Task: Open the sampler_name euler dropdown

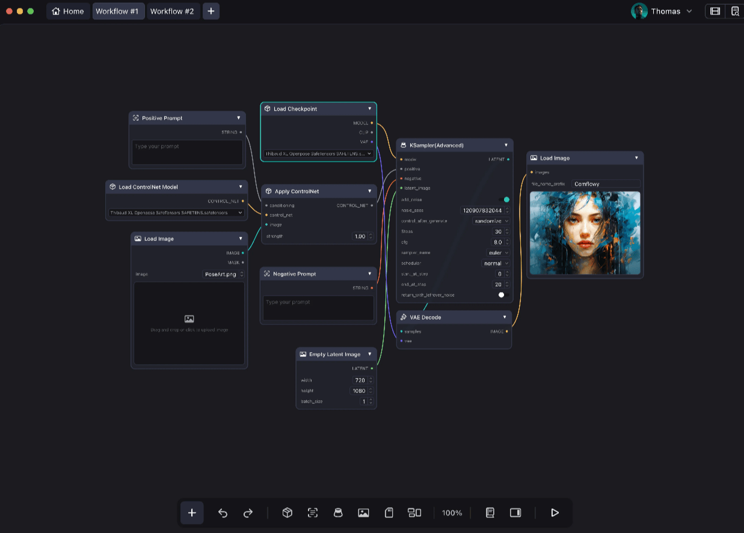Action: [x=498, y=253]
